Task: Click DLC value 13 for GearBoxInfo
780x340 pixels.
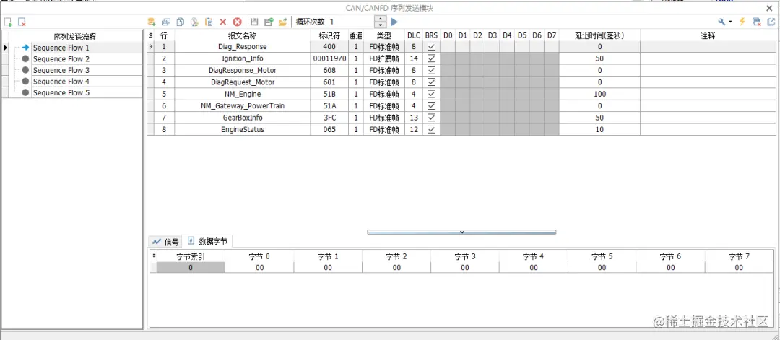Action: pyautogui.click(x=414, y=118)
